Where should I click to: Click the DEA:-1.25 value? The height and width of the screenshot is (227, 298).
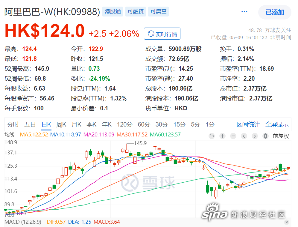point(80,222)
